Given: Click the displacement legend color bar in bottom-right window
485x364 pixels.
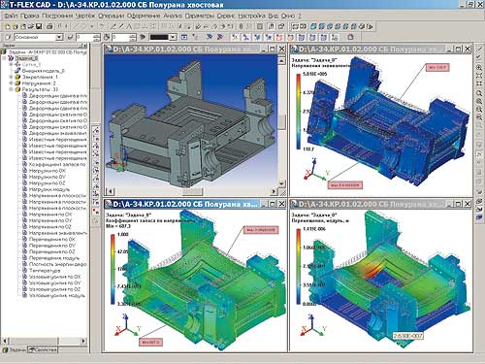Looking at the screenshot, I should [298, 267].
